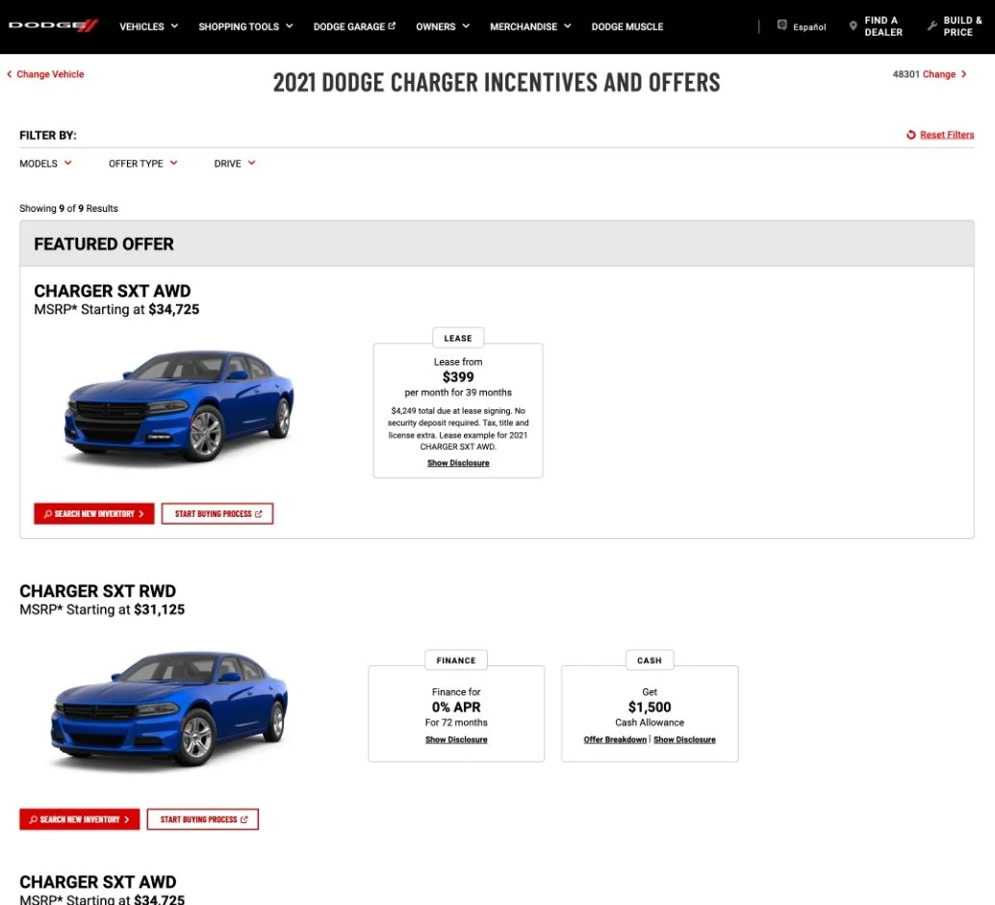
Task: Click the Owners menu chevron arrow
Action: pos(466,26)
